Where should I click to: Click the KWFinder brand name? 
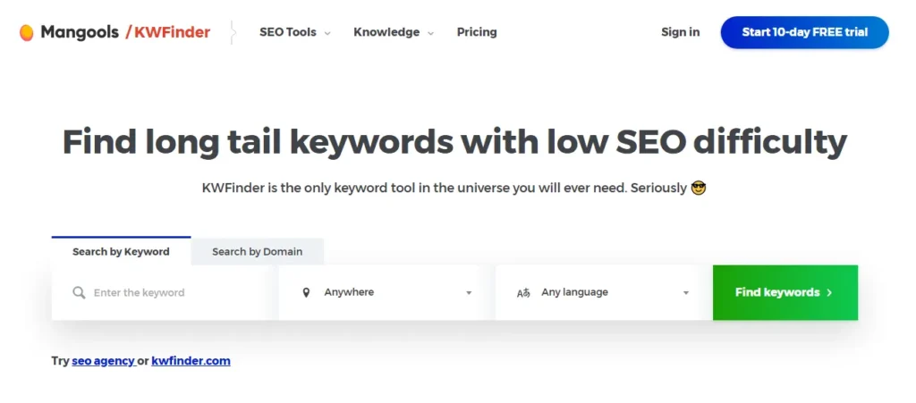[173, 33]
